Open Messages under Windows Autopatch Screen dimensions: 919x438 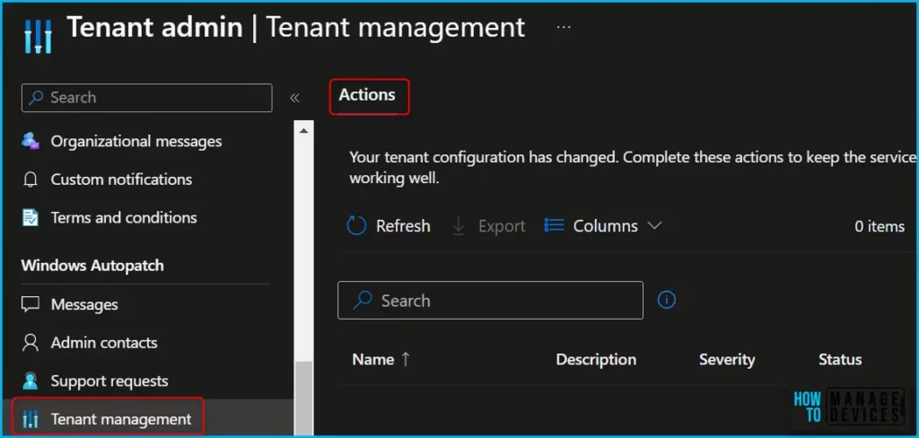click(x=84, y=304)
